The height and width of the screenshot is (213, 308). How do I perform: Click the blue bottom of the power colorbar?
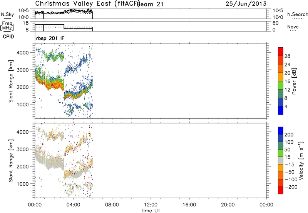click(281, 110)
